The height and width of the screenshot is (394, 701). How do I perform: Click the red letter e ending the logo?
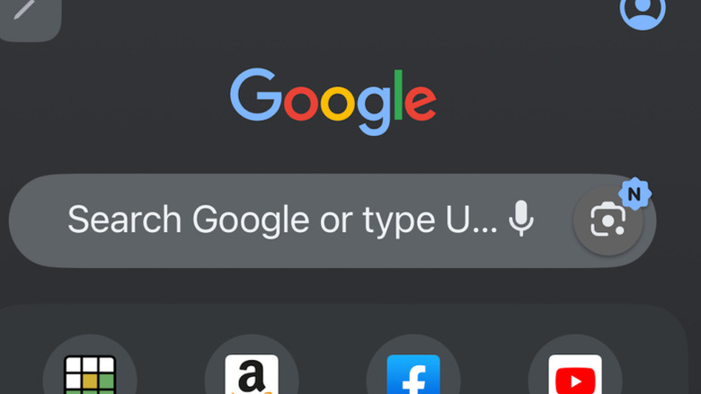click(420, 103)
